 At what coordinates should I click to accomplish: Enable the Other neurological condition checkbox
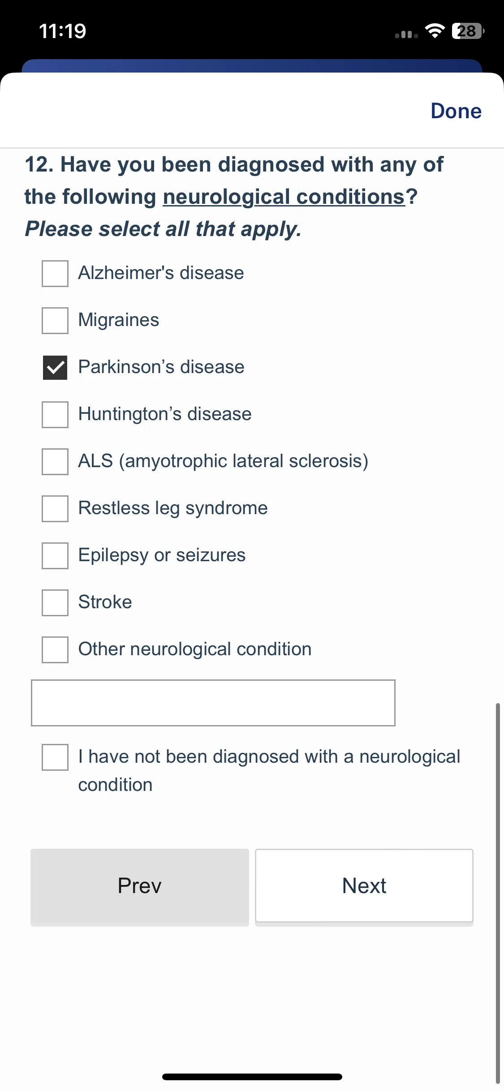click(55, 649)
